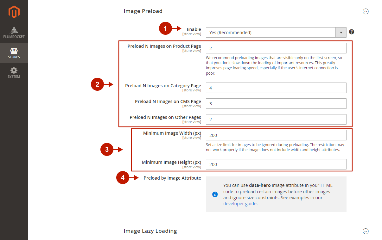Click red annotation marker number 4

(123, 178)
